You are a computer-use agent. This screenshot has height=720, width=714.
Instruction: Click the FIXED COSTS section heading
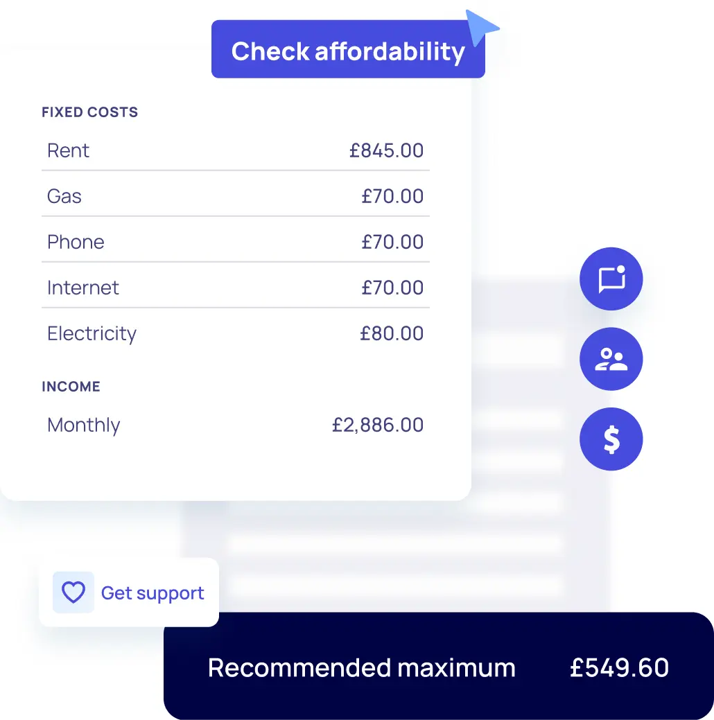pyautogui.click(x=89, y=112)
